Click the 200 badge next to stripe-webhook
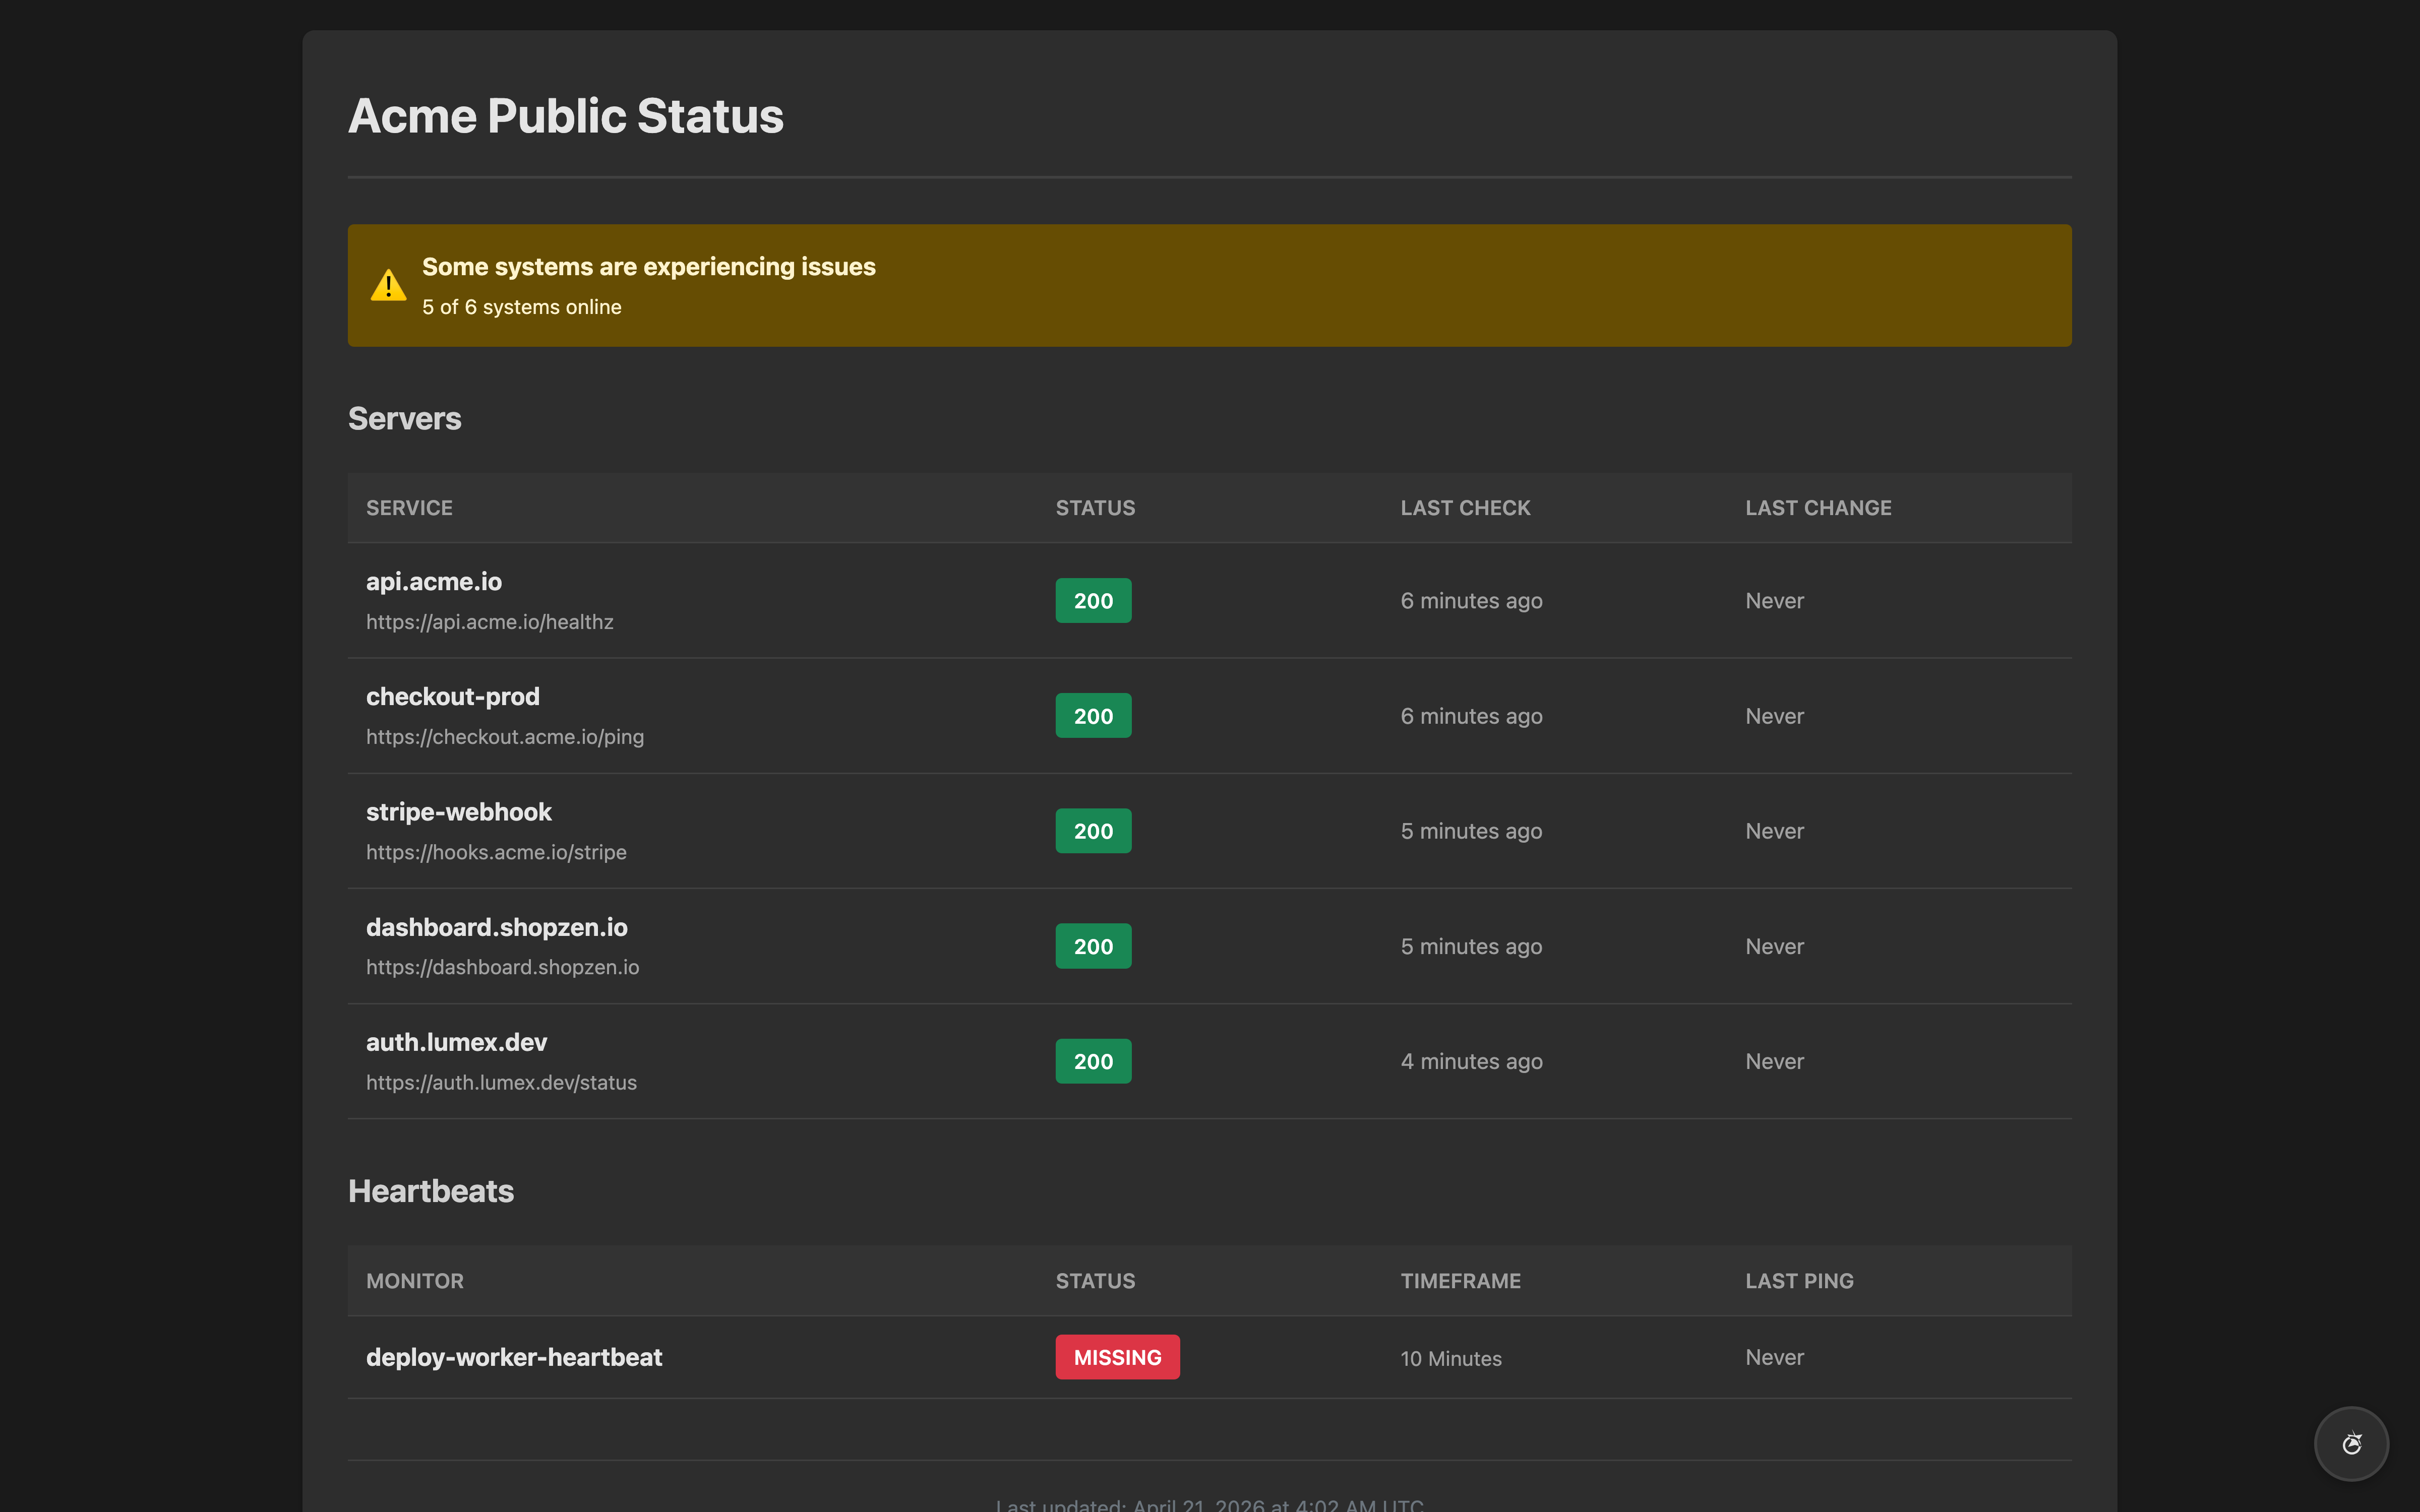2420x1512 pixels. click(1092, 830)
